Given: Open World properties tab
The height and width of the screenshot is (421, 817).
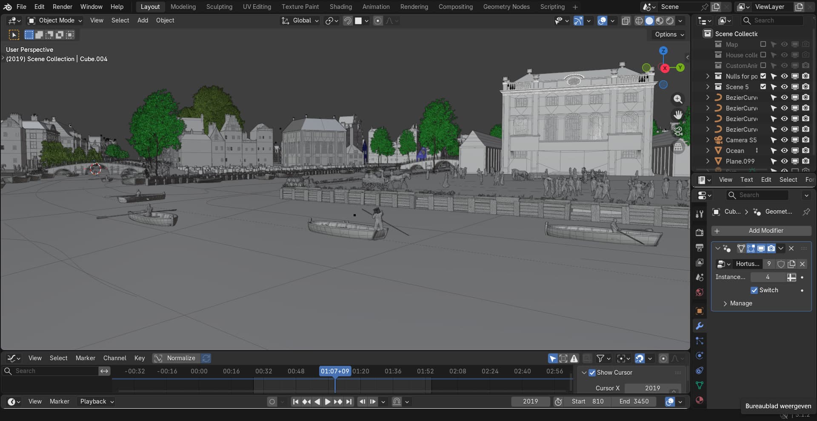Looking at the screenshot, I should point(699,292).
